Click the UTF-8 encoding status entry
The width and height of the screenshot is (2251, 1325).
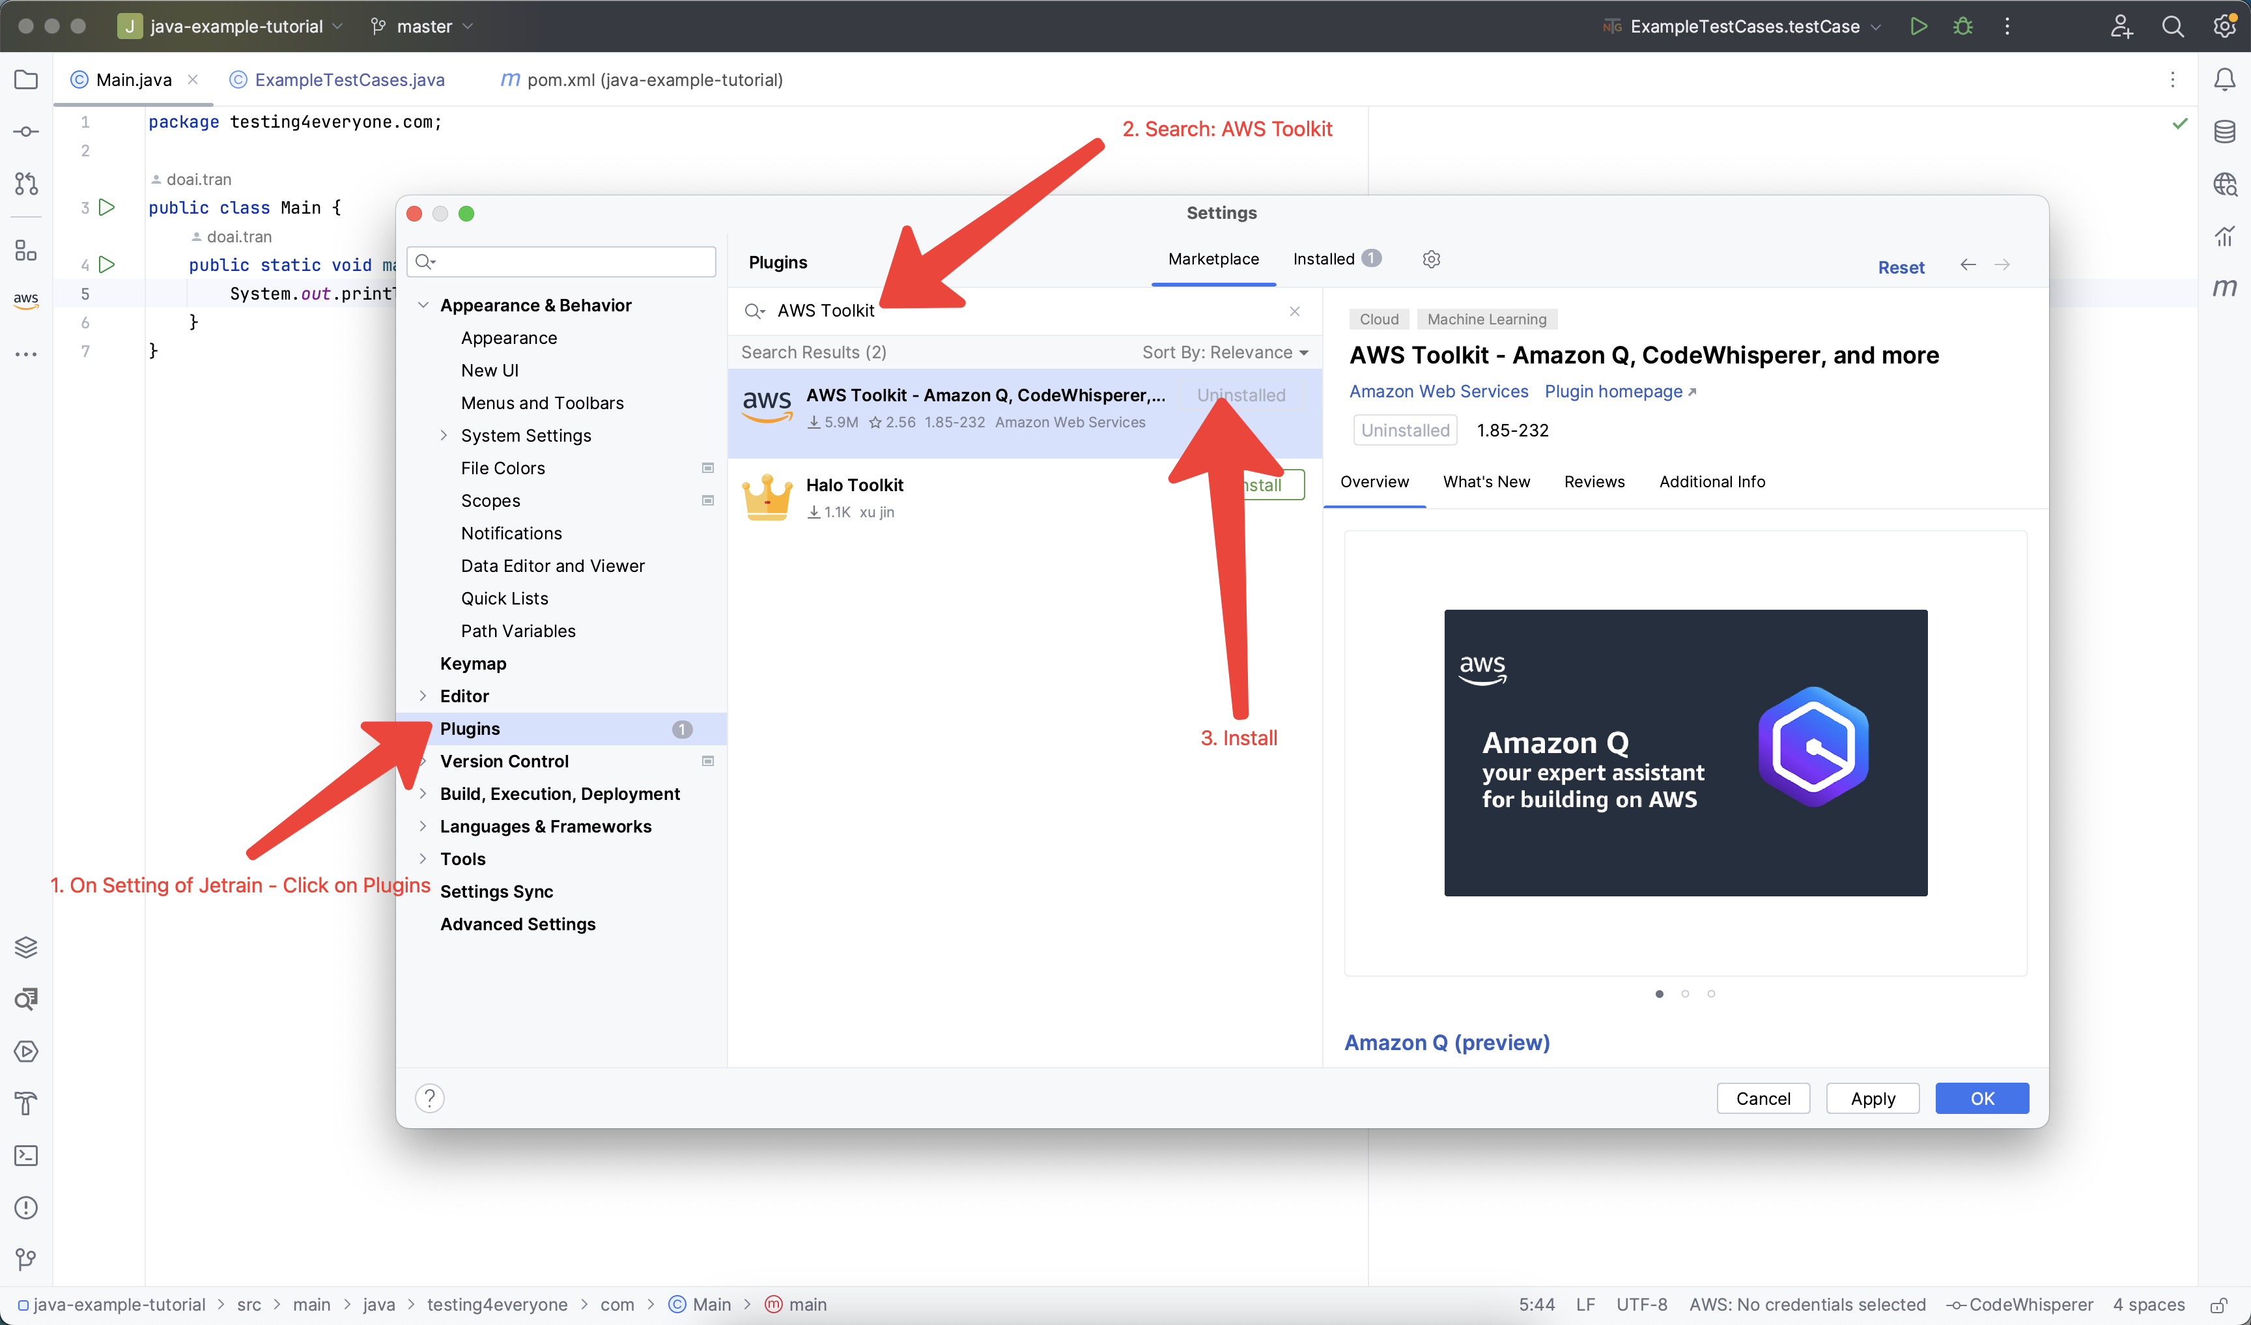click(1641, 1304)
